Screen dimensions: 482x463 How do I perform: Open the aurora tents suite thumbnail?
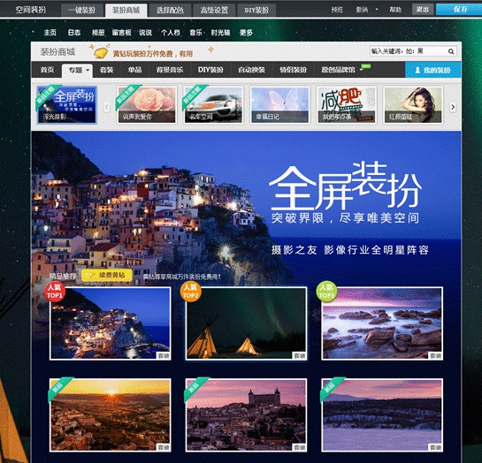246,323
